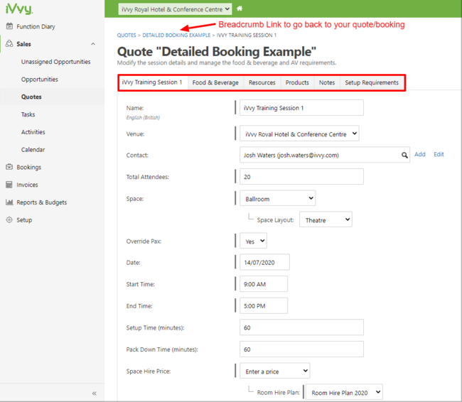Open Function Diary in sidebar

(36, 26)
